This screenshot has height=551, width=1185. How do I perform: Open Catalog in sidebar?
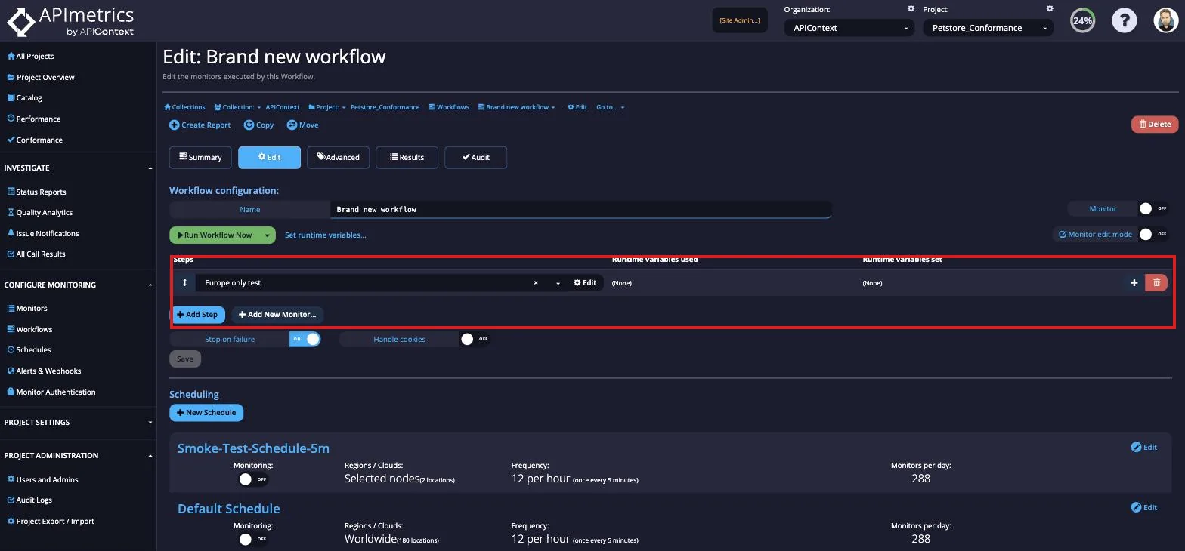click(24, 97)
